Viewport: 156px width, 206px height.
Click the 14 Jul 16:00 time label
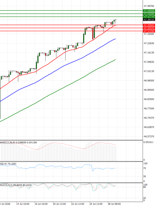point(23,204)
